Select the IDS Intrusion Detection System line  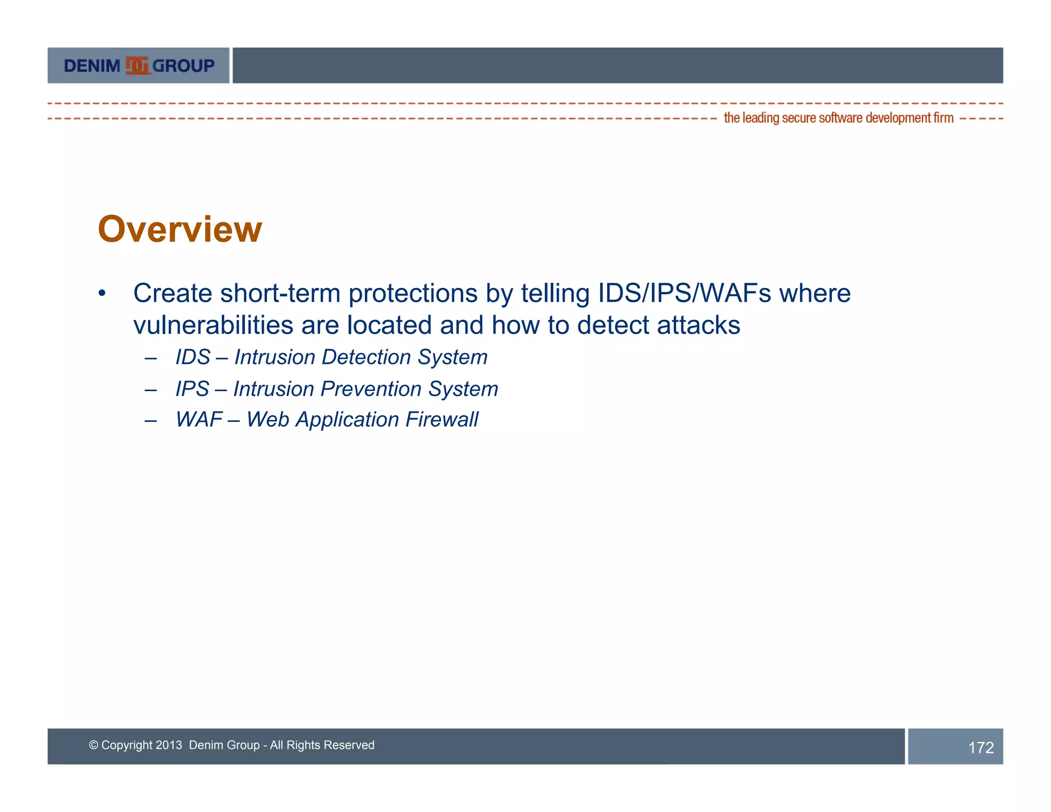click(x=331, y=357)
